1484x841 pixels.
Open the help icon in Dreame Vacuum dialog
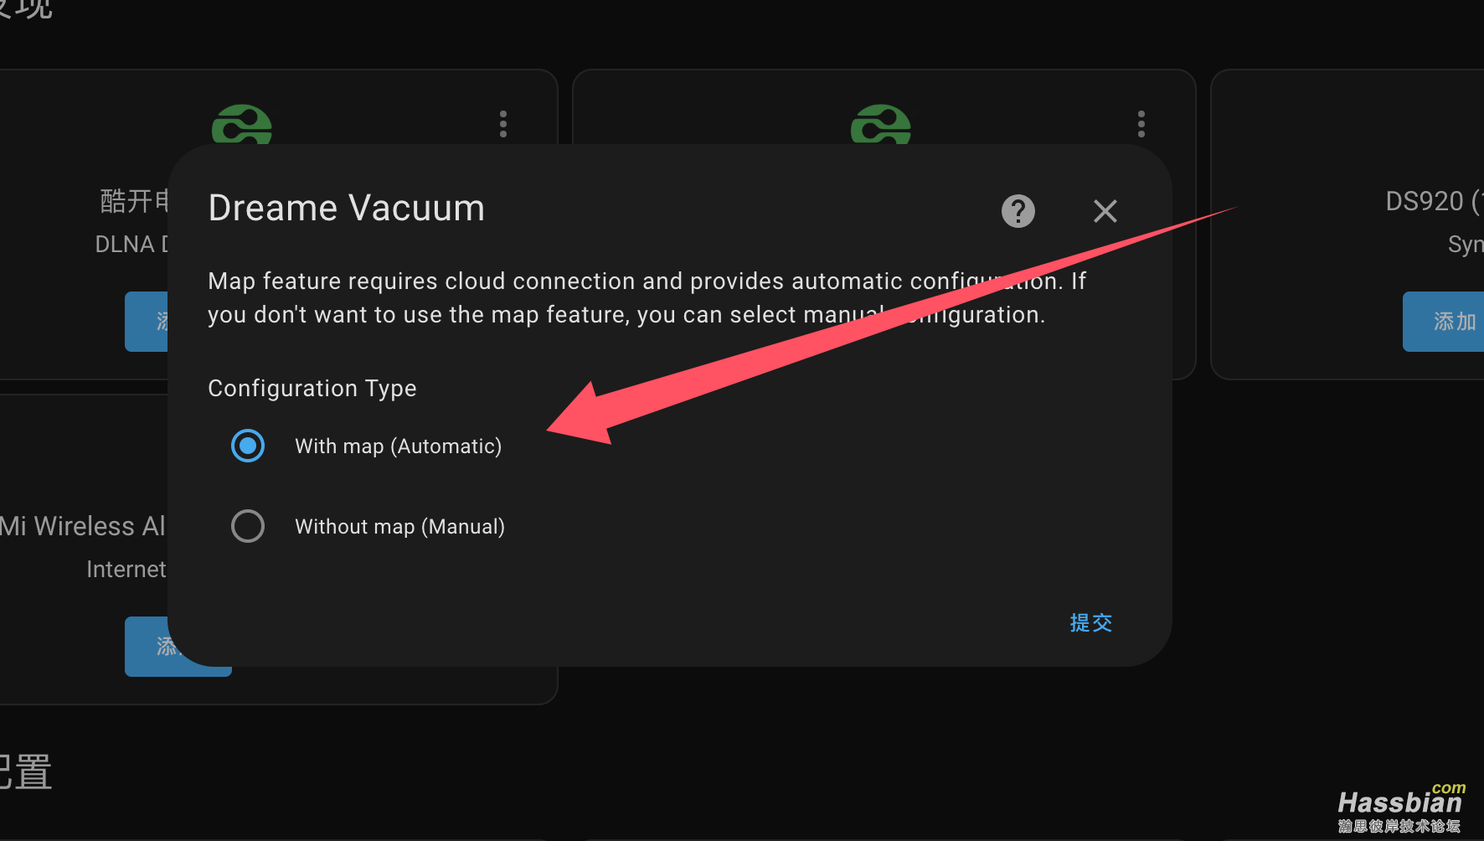(x=1018, y=211)
